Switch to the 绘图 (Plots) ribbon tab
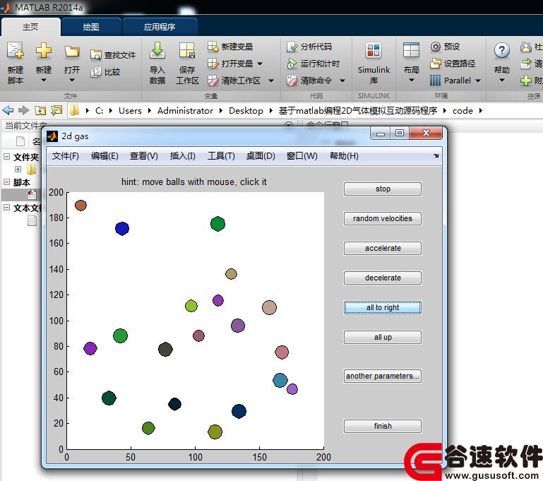Viewport: 543px width, 481px height. pyautogui.click(x=91, y=27)
